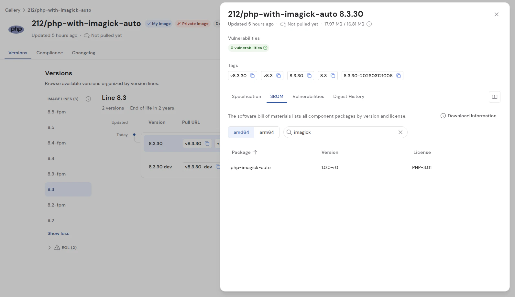Open the Vulnerabilities tab

coord(308,96)
